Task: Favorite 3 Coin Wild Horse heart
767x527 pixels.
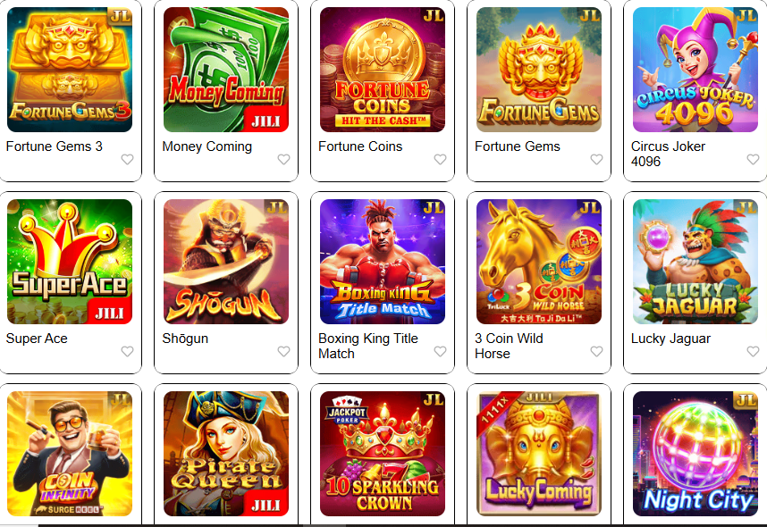Action: [596, 352]
